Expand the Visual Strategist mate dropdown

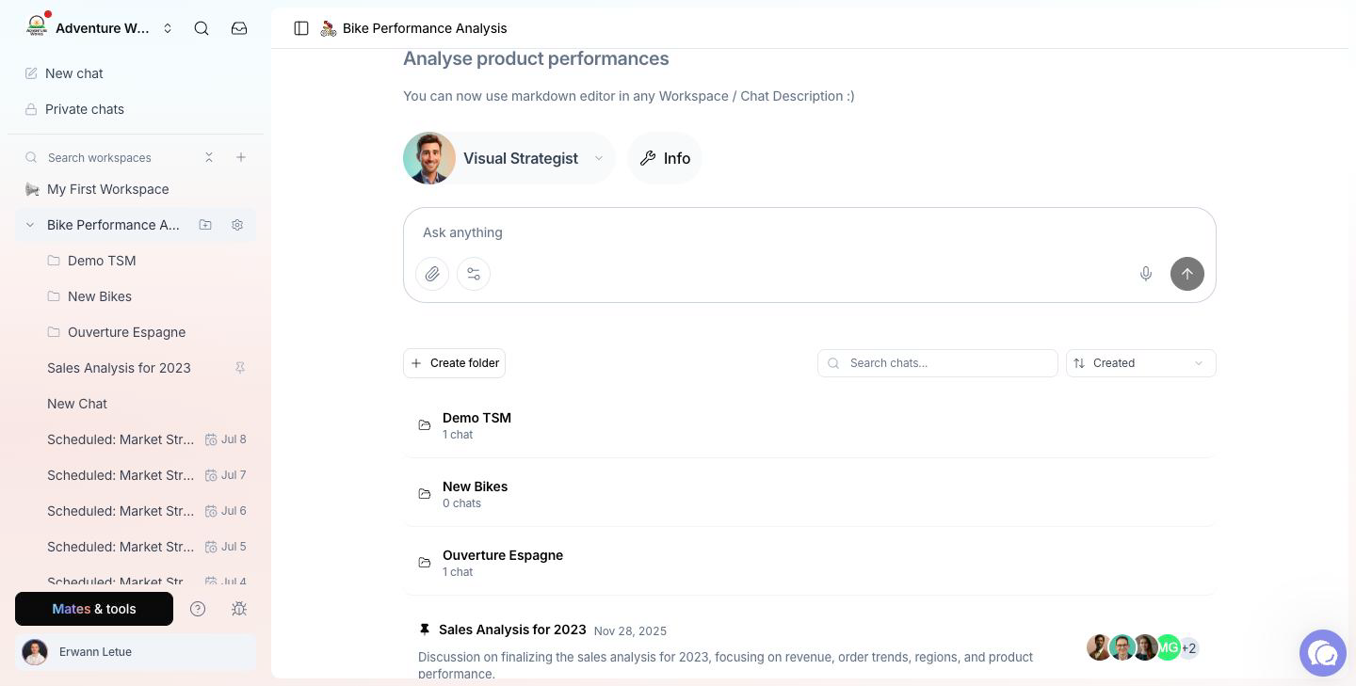pyautogui.click(x=598, y=158)
